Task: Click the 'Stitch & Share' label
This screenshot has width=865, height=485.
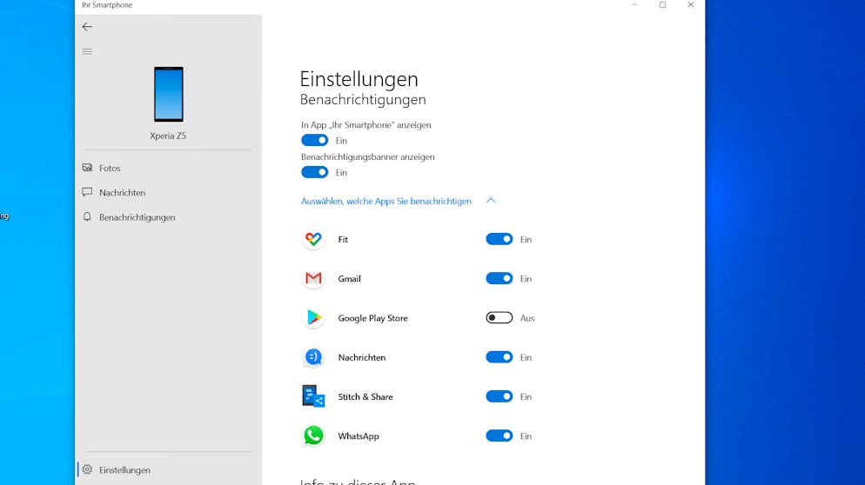Action: (365, 397)
